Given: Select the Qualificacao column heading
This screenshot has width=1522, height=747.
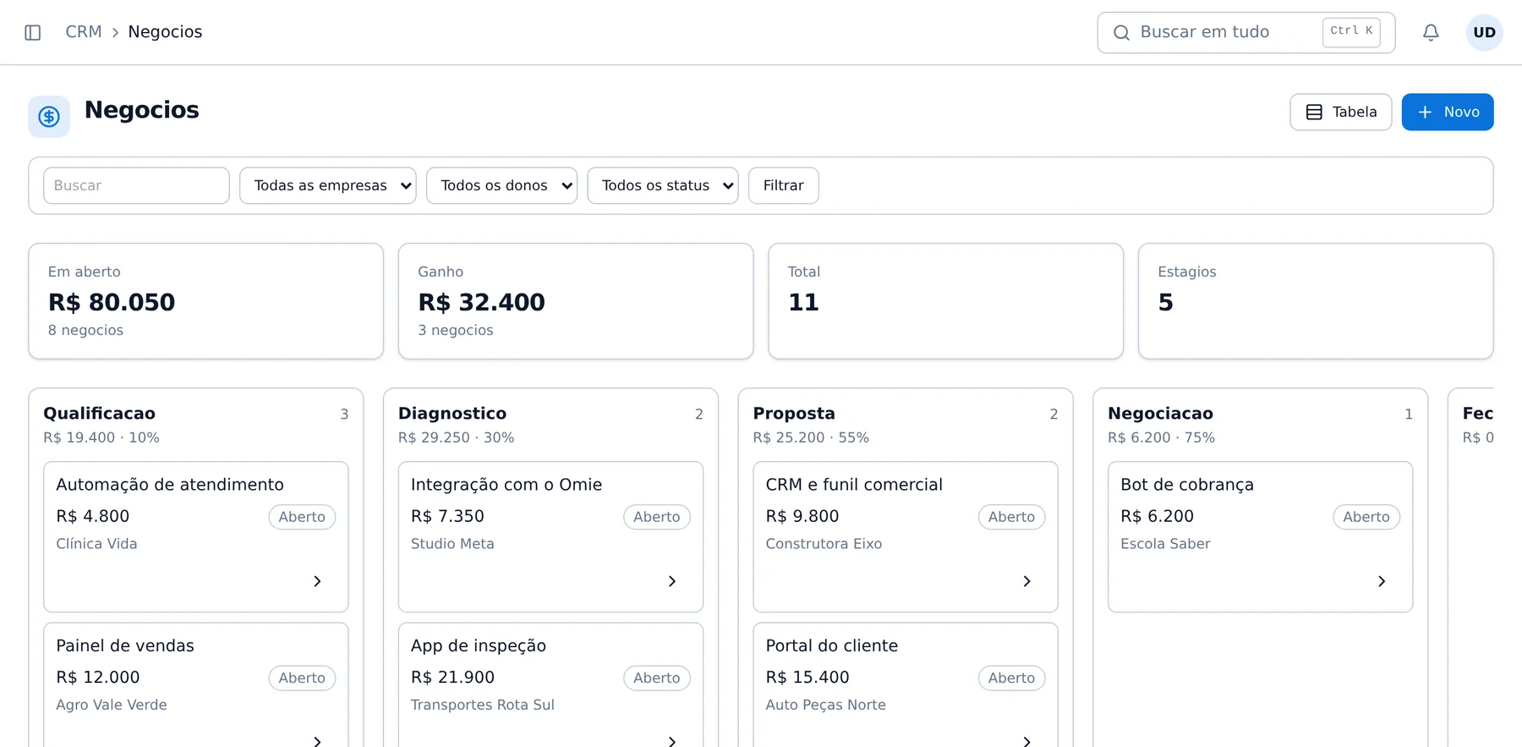Looking at the screenshot, I should click(100, 414).
